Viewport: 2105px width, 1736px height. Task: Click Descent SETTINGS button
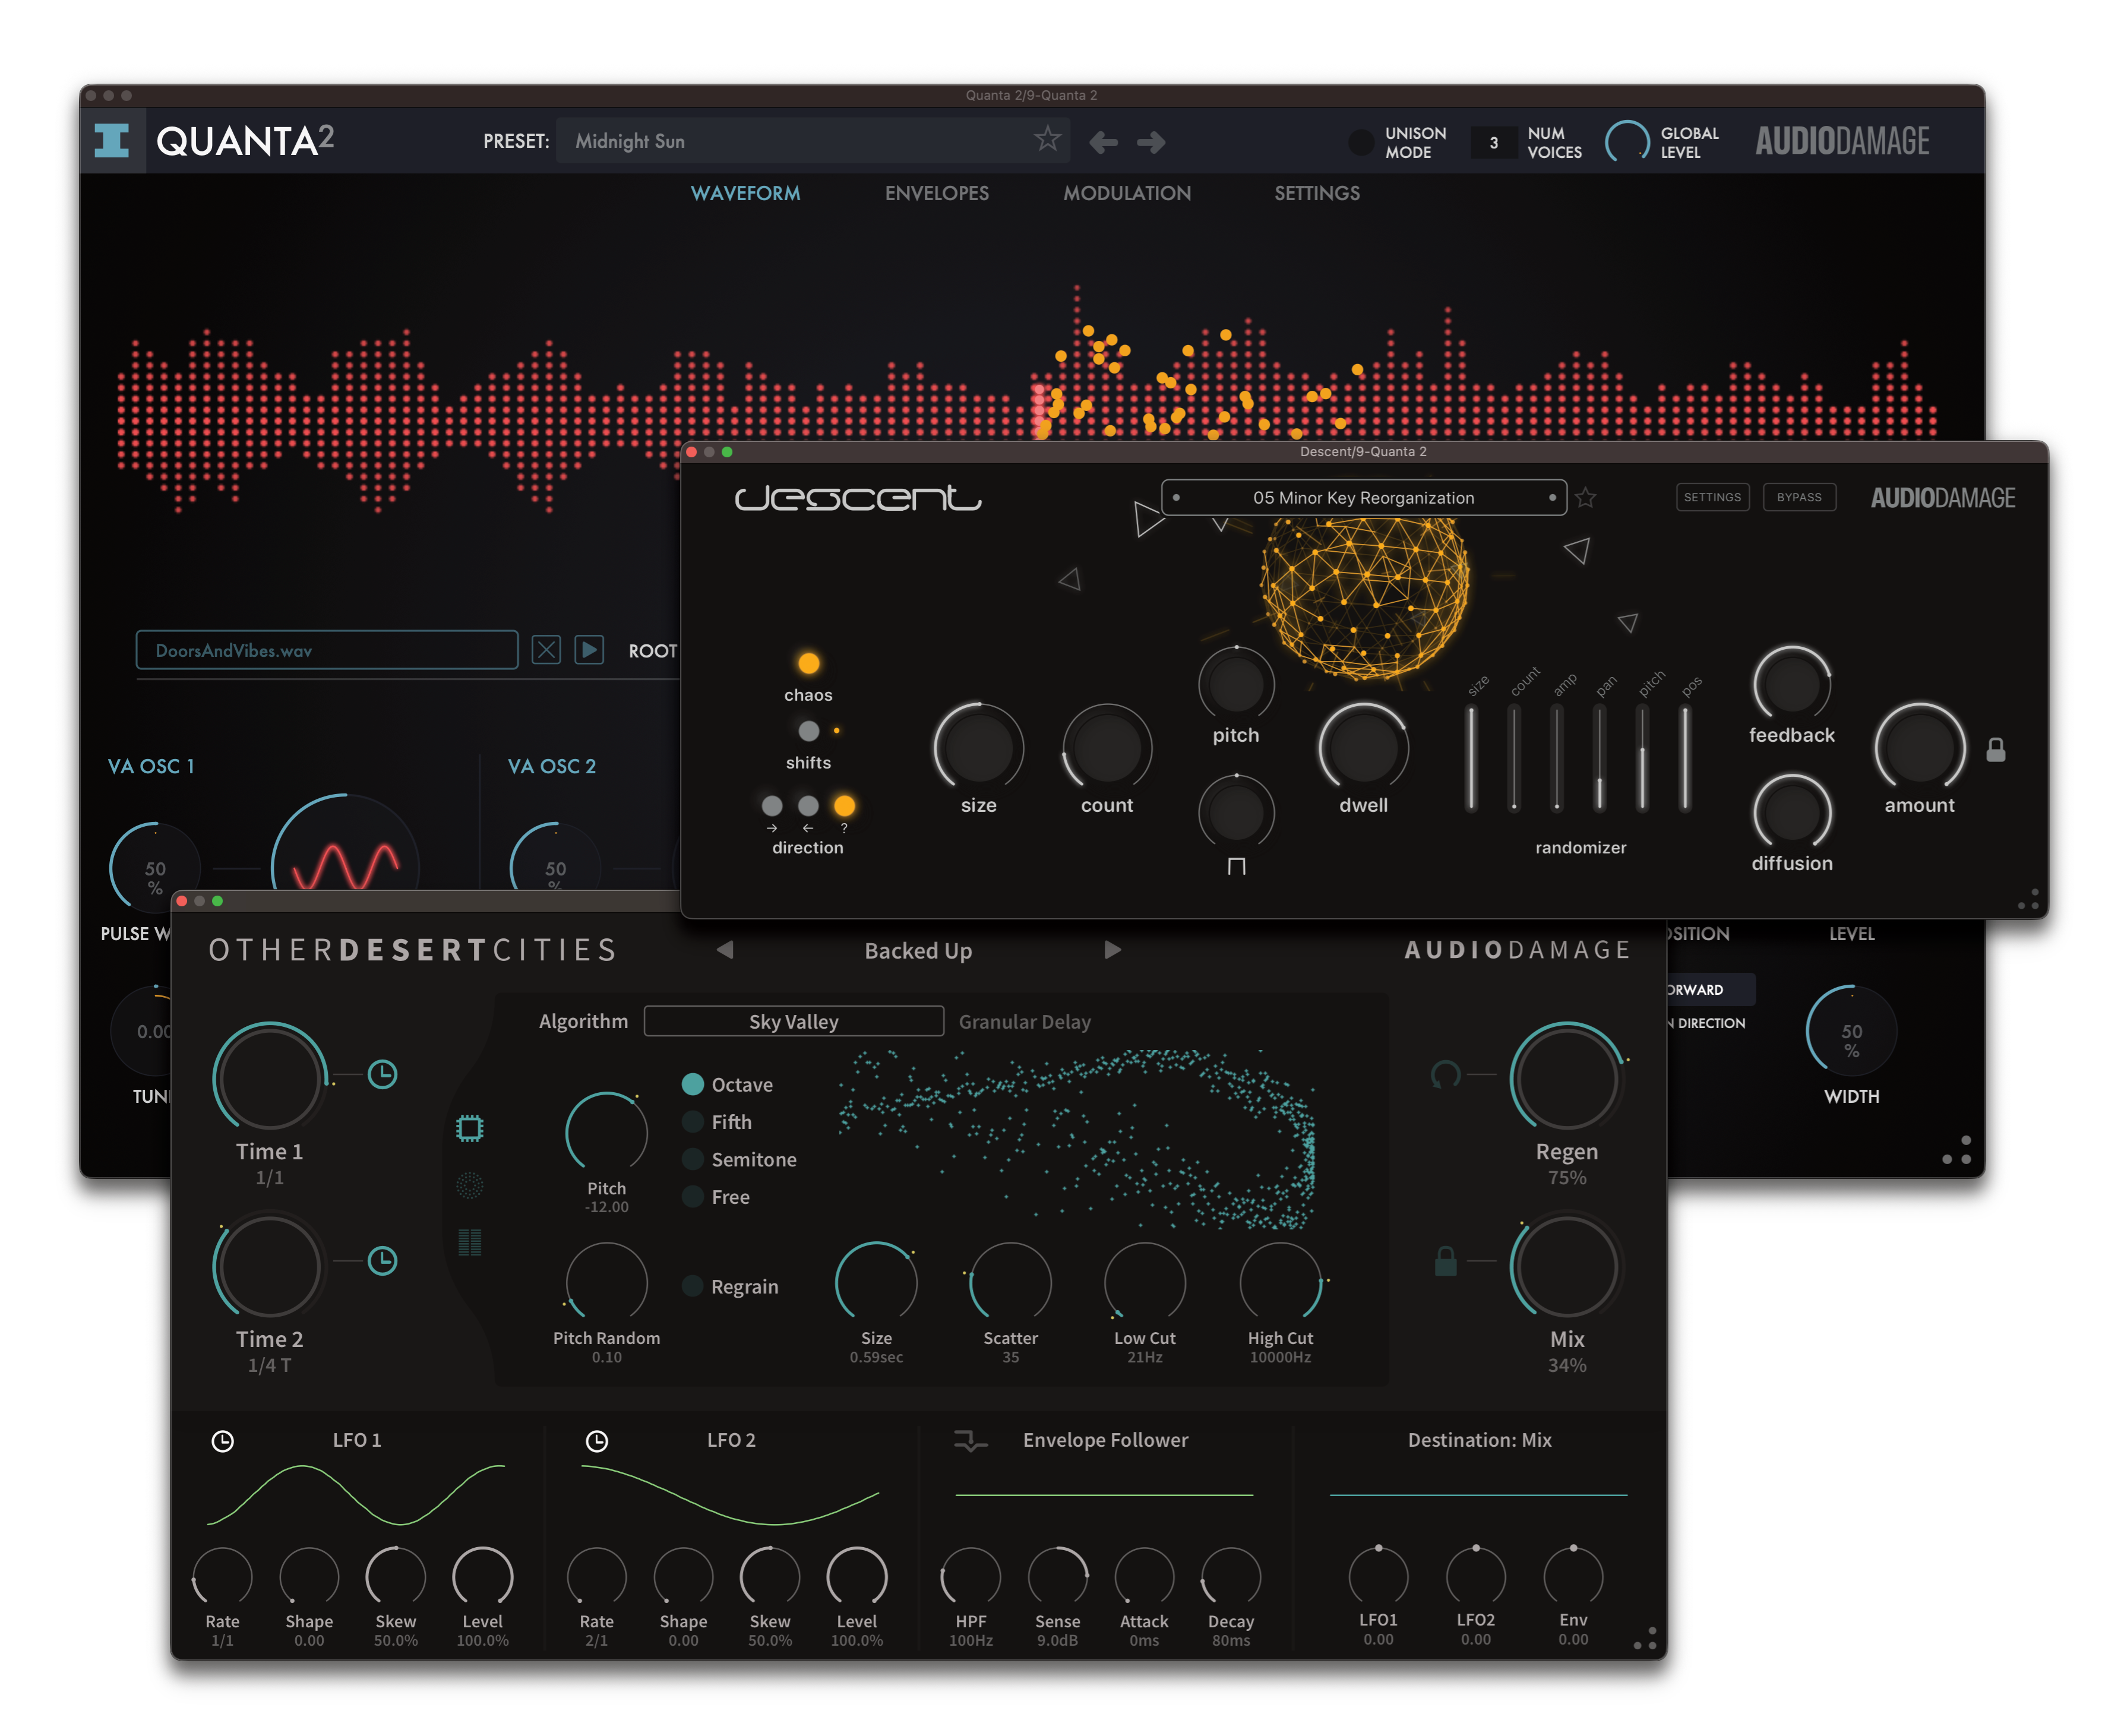(1712, 497)
